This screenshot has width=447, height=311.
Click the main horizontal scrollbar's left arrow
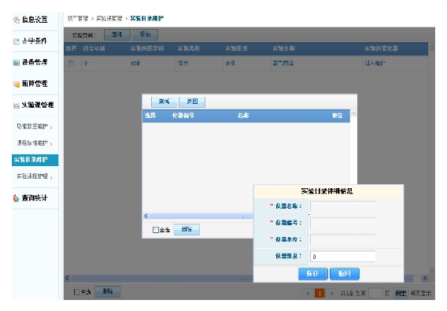point(67,278)
